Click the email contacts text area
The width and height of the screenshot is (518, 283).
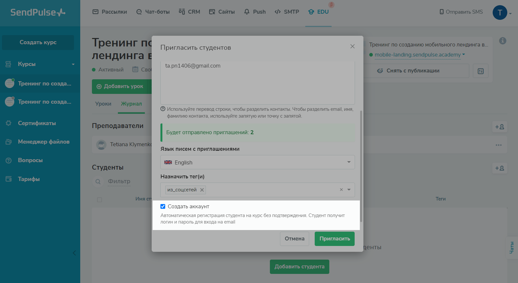click(x=257, y=83)
